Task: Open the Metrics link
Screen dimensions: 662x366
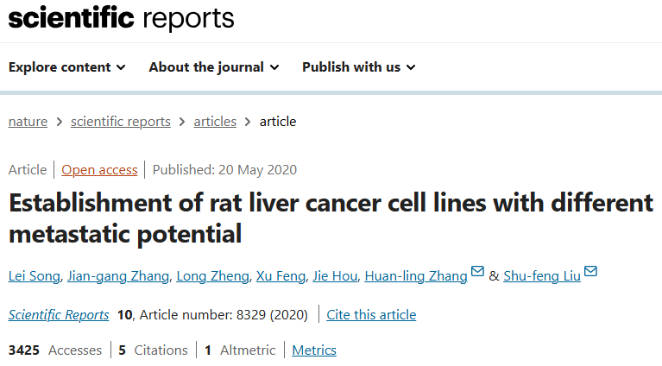Action: click(x=314, y=350)
